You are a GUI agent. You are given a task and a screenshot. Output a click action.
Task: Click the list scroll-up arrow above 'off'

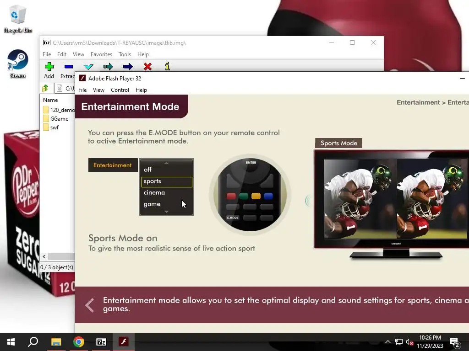(167, 163)
